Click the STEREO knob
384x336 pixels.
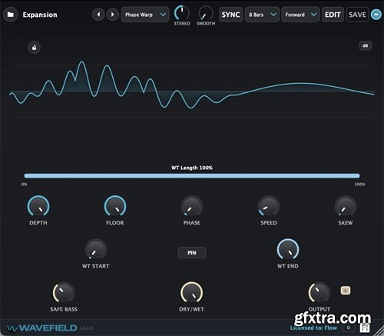click(x=182, y=13)
